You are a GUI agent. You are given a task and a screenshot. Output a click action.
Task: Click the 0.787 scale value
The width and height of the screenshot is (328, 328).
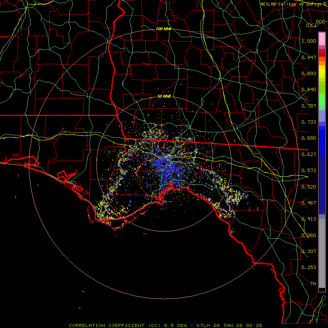pos(309,106)
